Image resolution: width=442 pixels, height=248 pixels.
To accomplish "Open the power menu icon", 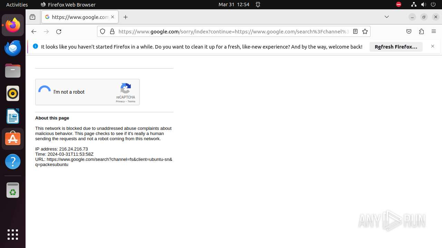I will coord(433,4).
